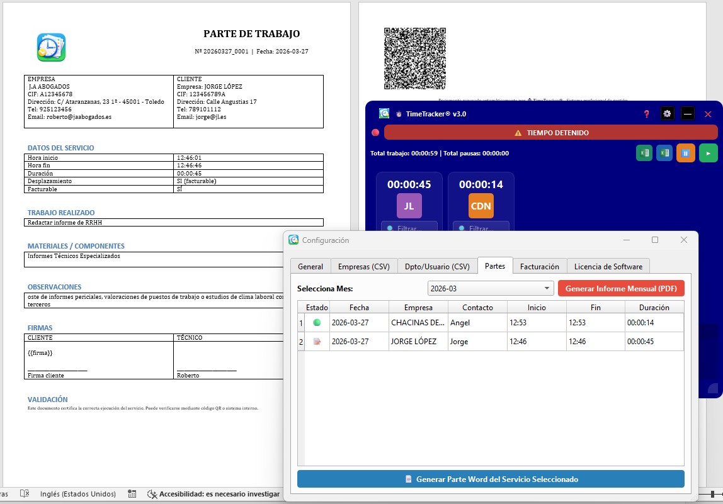Click the accessibility checker status icon
Viewport: 723px width, 504px height.
152,494
